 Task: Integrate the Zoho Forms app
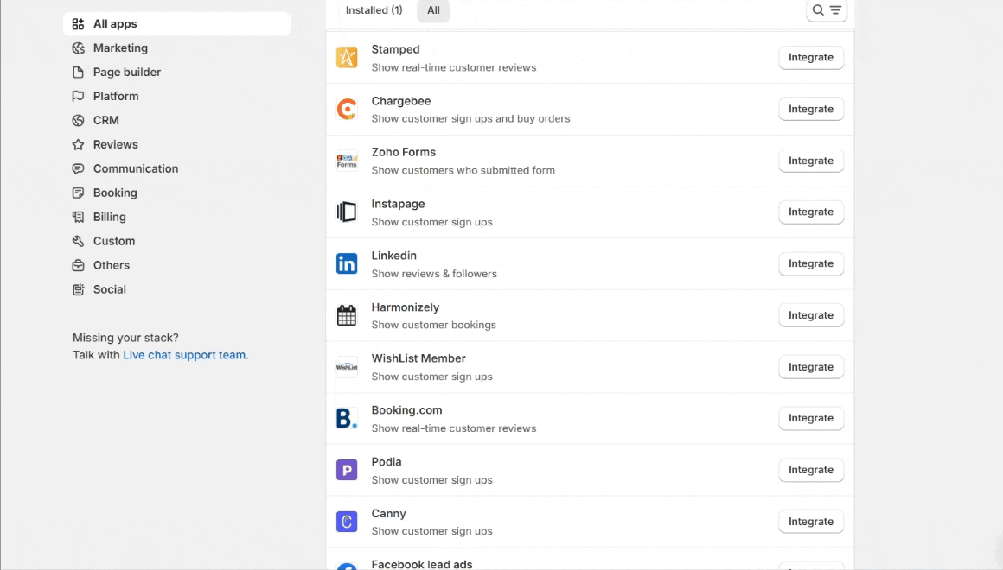tap(810, 161)
